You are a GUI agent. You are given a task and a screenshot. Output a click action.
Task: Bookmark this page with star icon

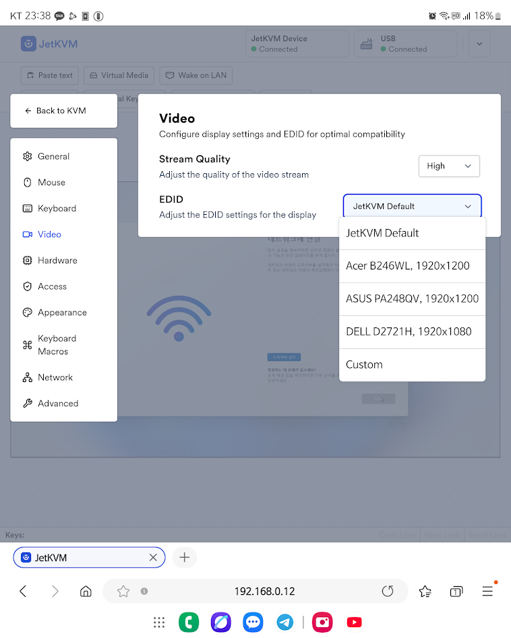[x=123, y=592]
